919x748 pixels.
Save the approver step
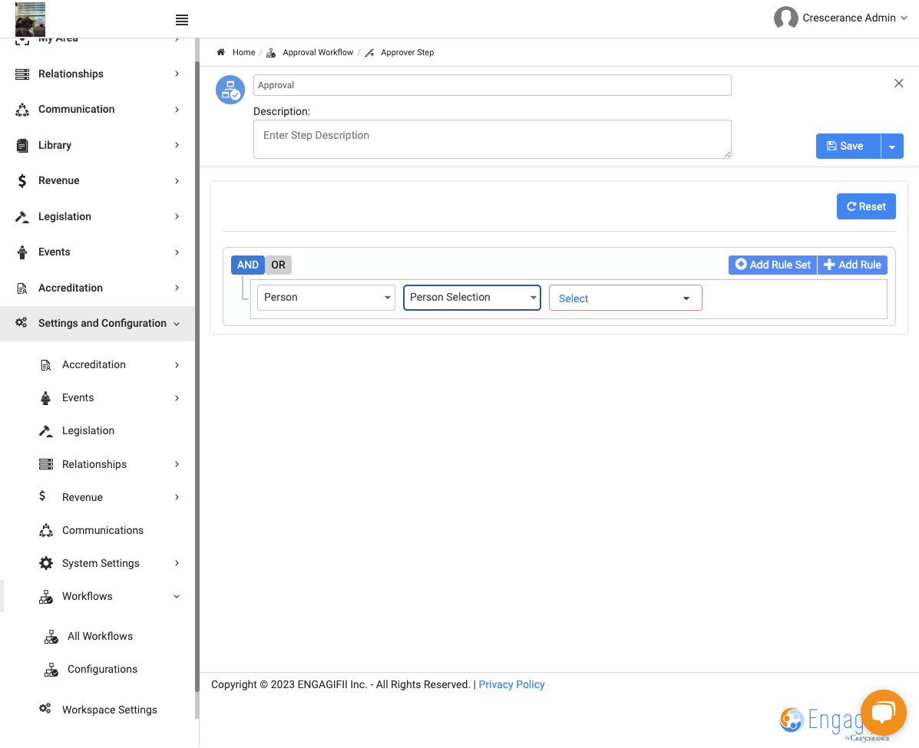(848, 147)
